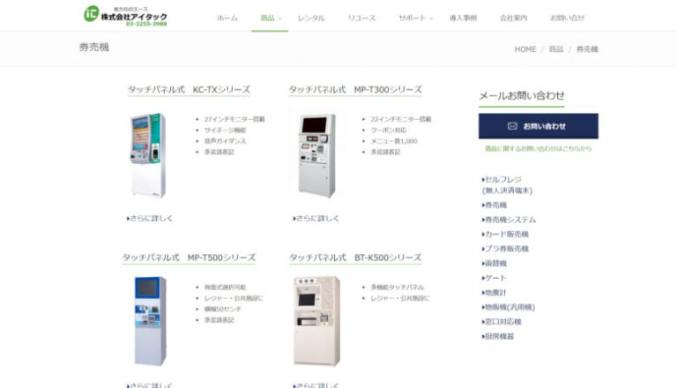Select カード販売機 in the sidebar
Viewport: 677px width, 388px height.
505,235
